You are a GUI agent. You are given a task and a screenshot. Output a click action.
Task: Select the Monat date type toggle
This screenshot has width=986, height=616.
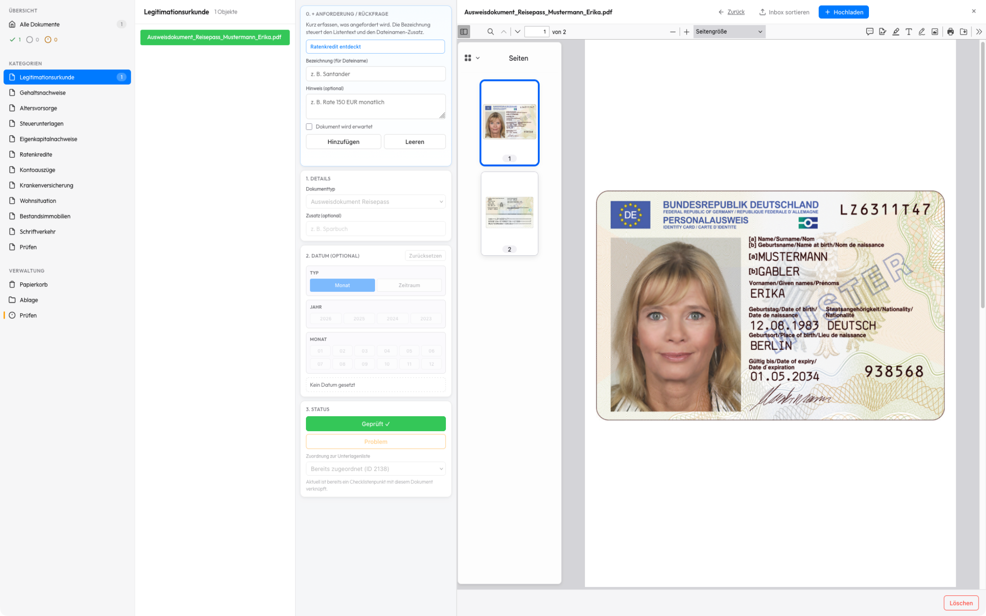coord(342,285)
